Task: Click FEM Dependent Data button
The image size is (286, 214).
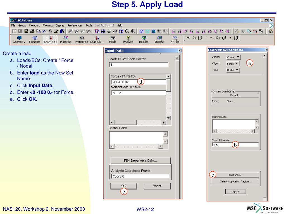Action: tap(140, 161)
